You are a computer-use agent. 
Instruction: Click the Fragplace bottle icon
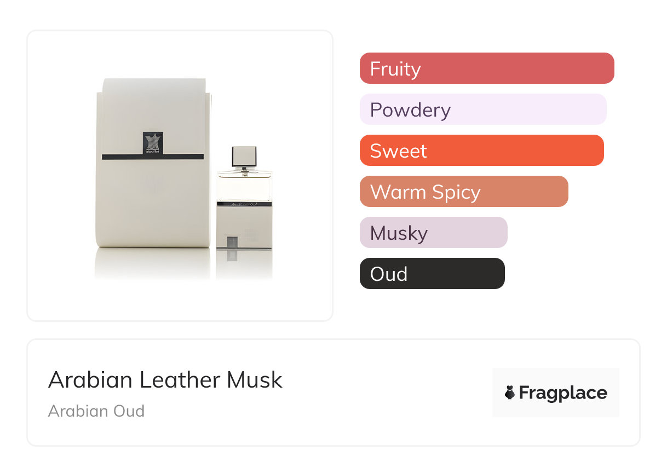pos(510,393)
